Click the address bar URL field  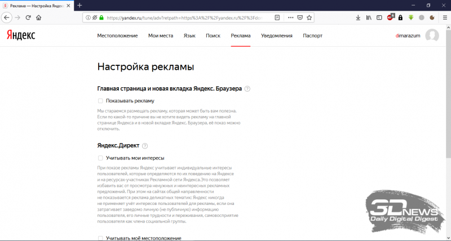[184, 17]
